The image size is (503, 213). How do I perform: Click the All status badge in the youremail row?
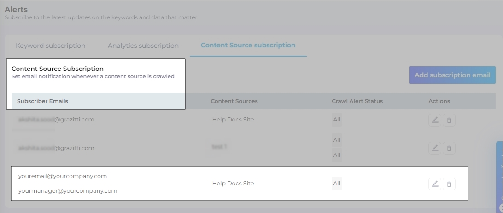[337, 184]
